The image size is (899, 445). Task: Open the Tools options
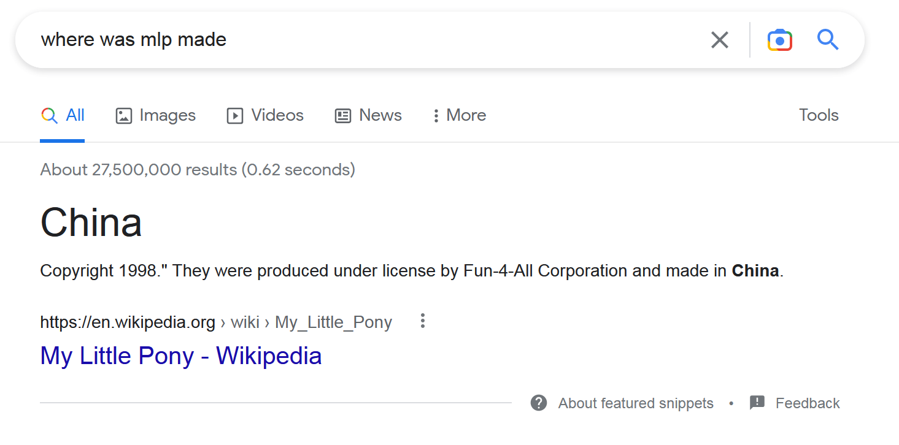[x=818, y=115]
